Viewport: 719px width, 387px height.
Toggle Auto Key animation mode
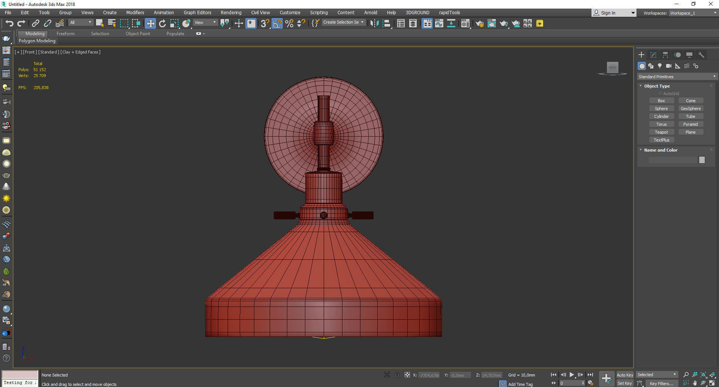pyautogui.click(x=624, y=375)
